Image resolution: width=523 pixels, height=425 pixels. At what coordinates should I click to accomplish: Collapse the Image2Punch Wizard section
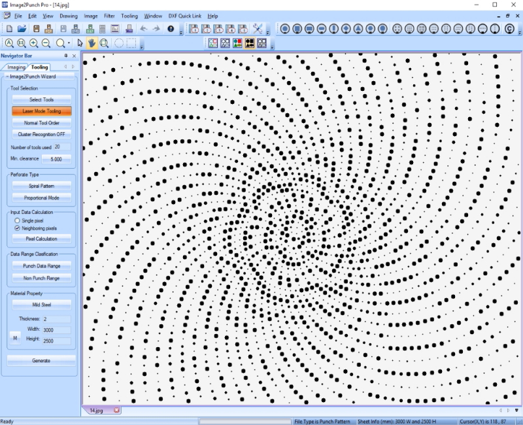(x=7, y=76)
